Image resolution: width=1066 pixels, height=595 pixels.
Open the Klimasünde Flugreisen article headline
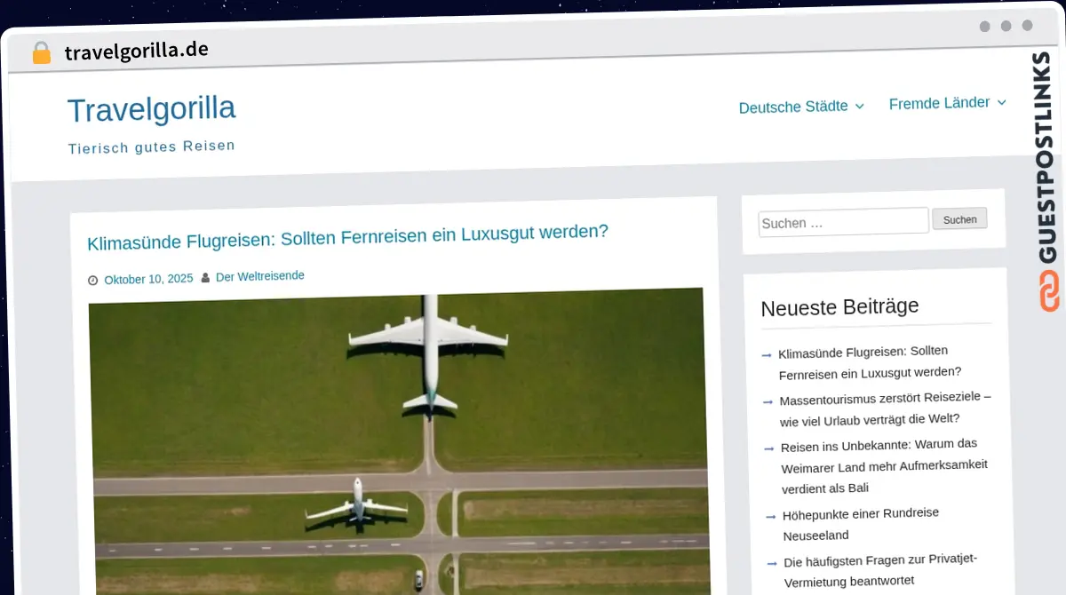[347, 236]
